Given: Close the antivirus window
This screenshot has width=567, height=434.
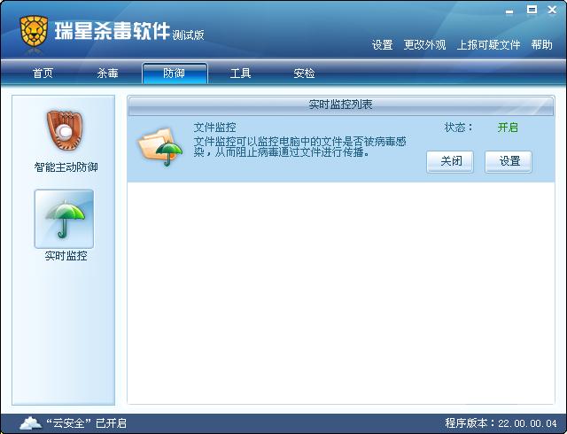Looking at the screenshot, I should pos(552,10).
